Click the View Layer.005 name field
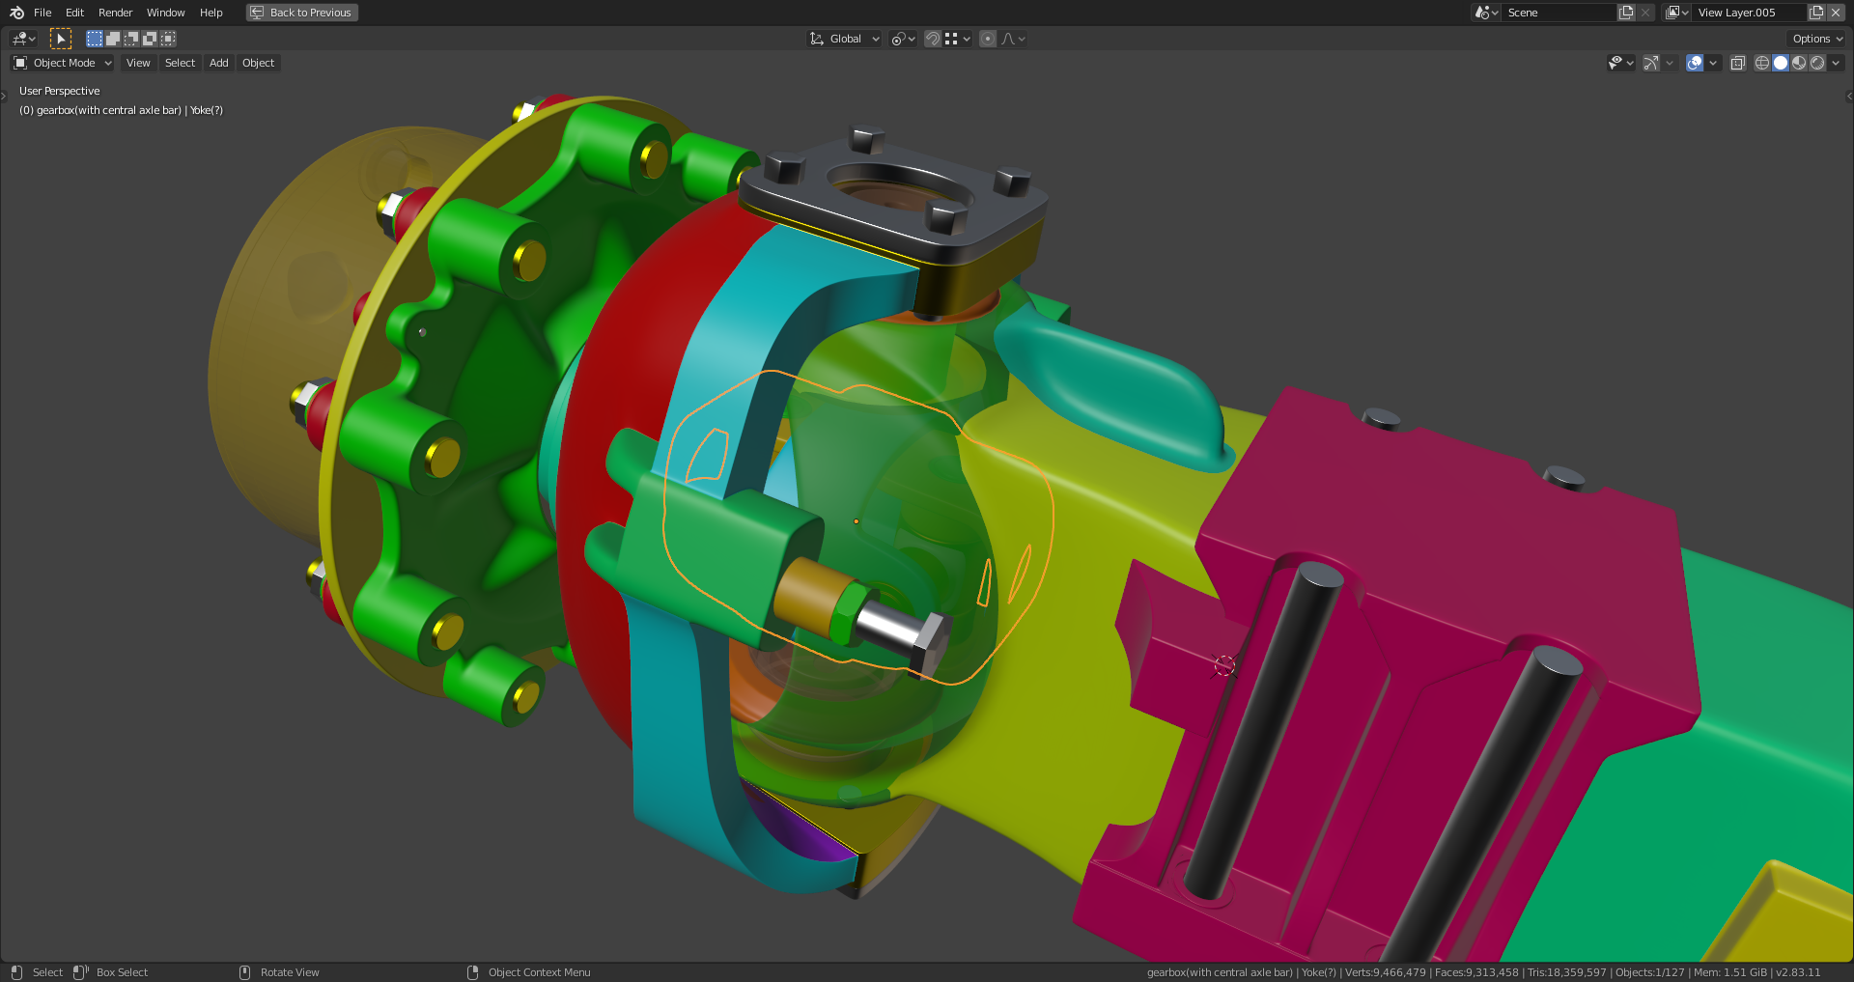1854x982 pixels. click(1750, 13)
